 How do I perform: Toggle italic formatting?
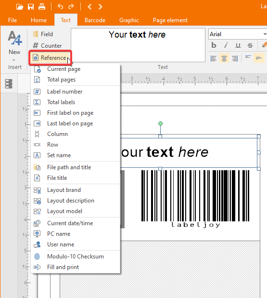[226, 45]
